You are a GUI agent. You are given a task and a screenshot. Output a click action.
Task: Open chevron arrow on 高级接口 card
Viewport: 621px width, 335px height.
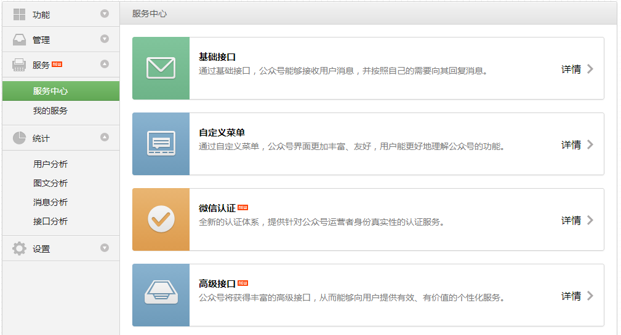(590, 296)
